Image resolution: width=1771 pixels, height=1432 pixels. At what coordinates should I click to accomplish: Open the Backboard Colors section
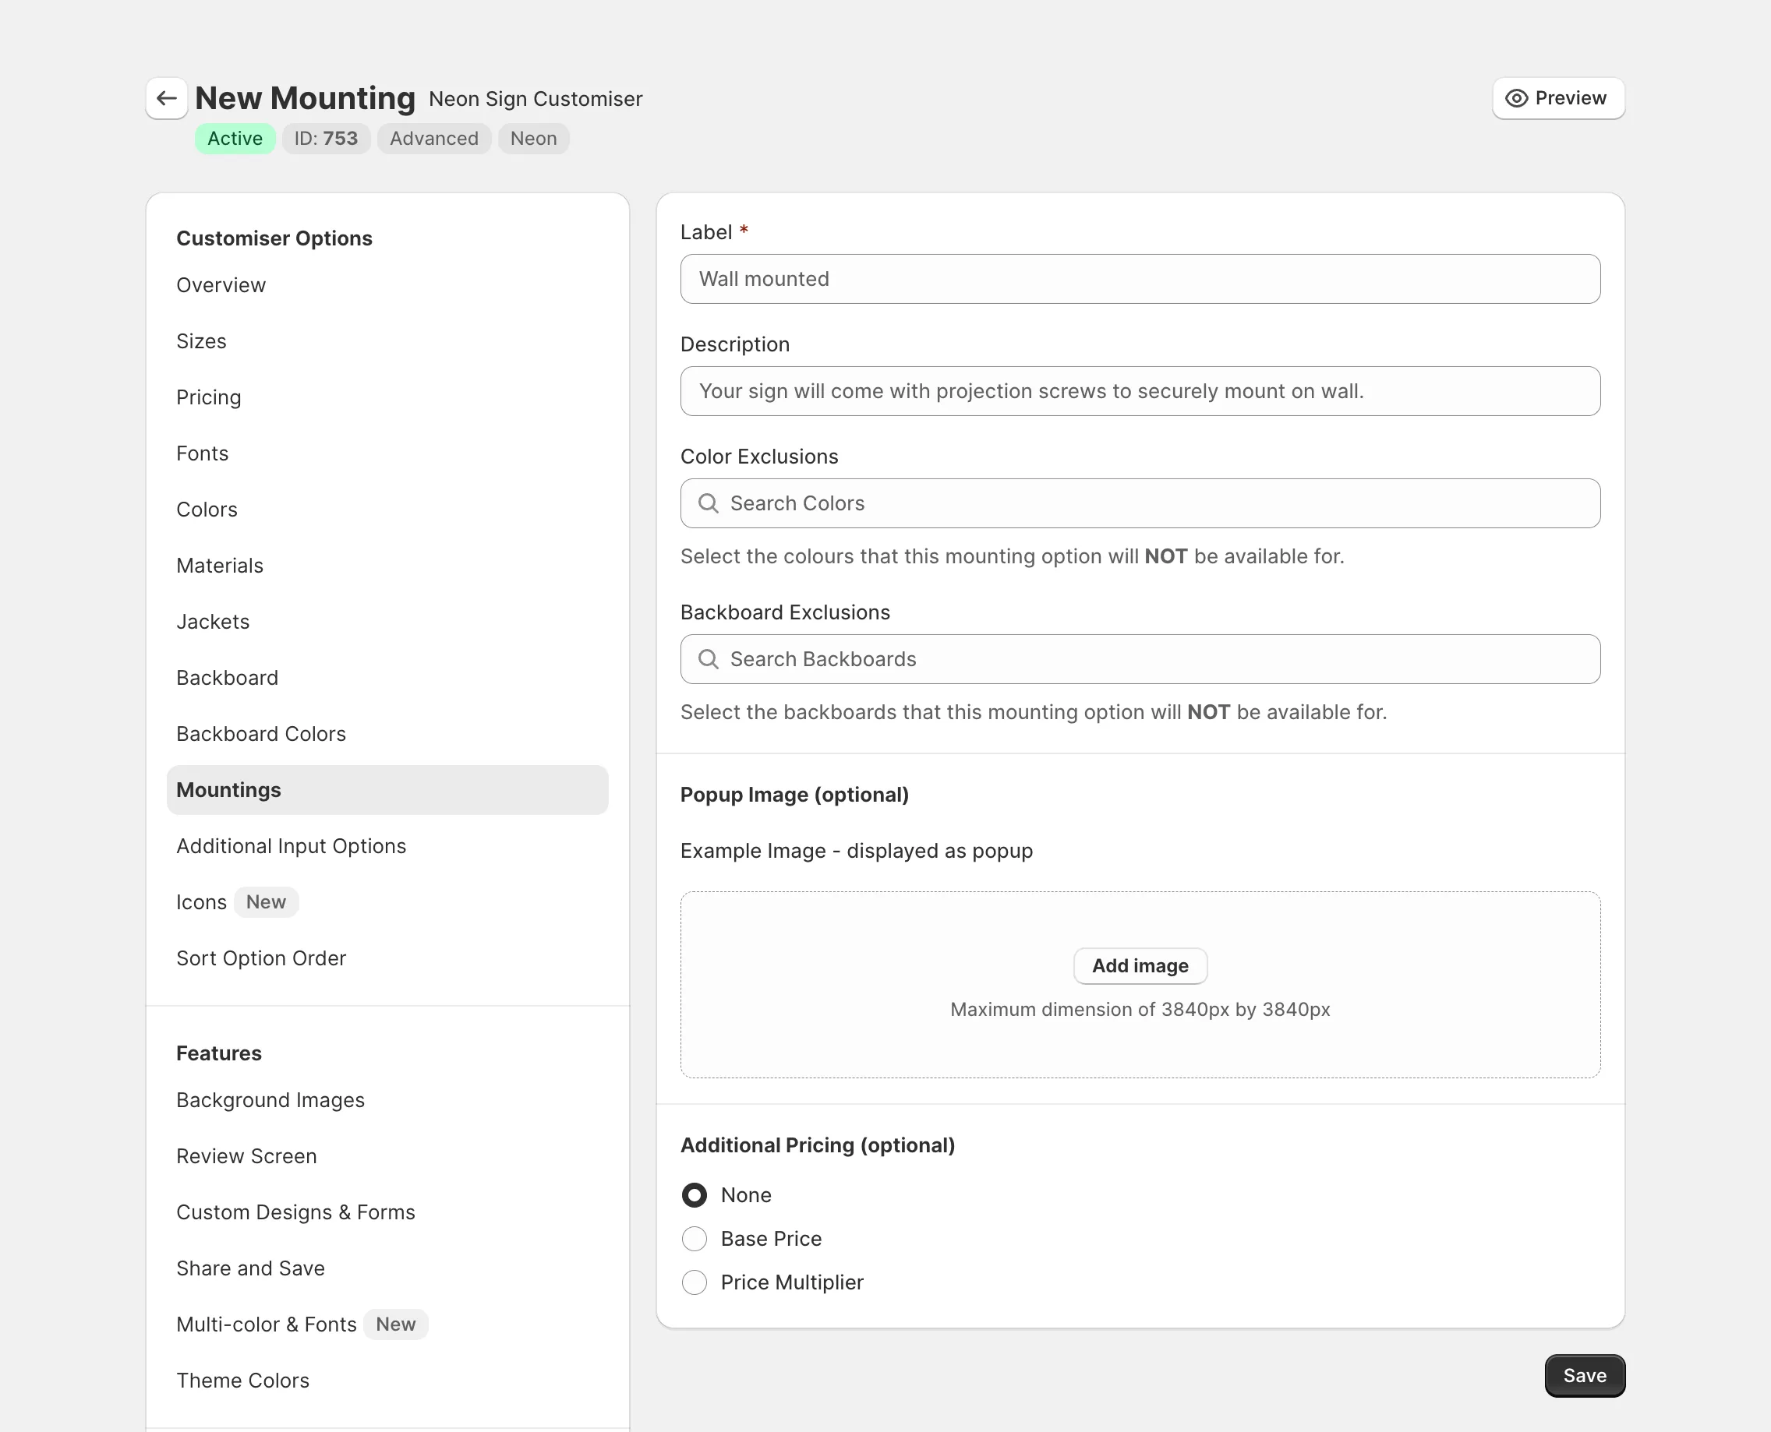(261, 733)
